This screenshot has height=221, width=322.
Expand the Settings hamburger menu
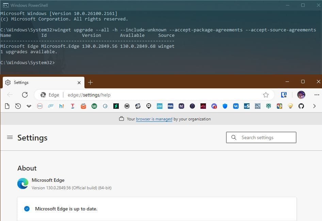tap(10, 137)
